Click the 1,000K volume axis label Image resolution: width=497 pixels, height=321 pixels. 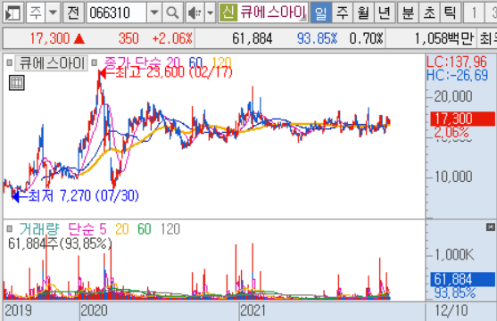[x=454, y=254]
